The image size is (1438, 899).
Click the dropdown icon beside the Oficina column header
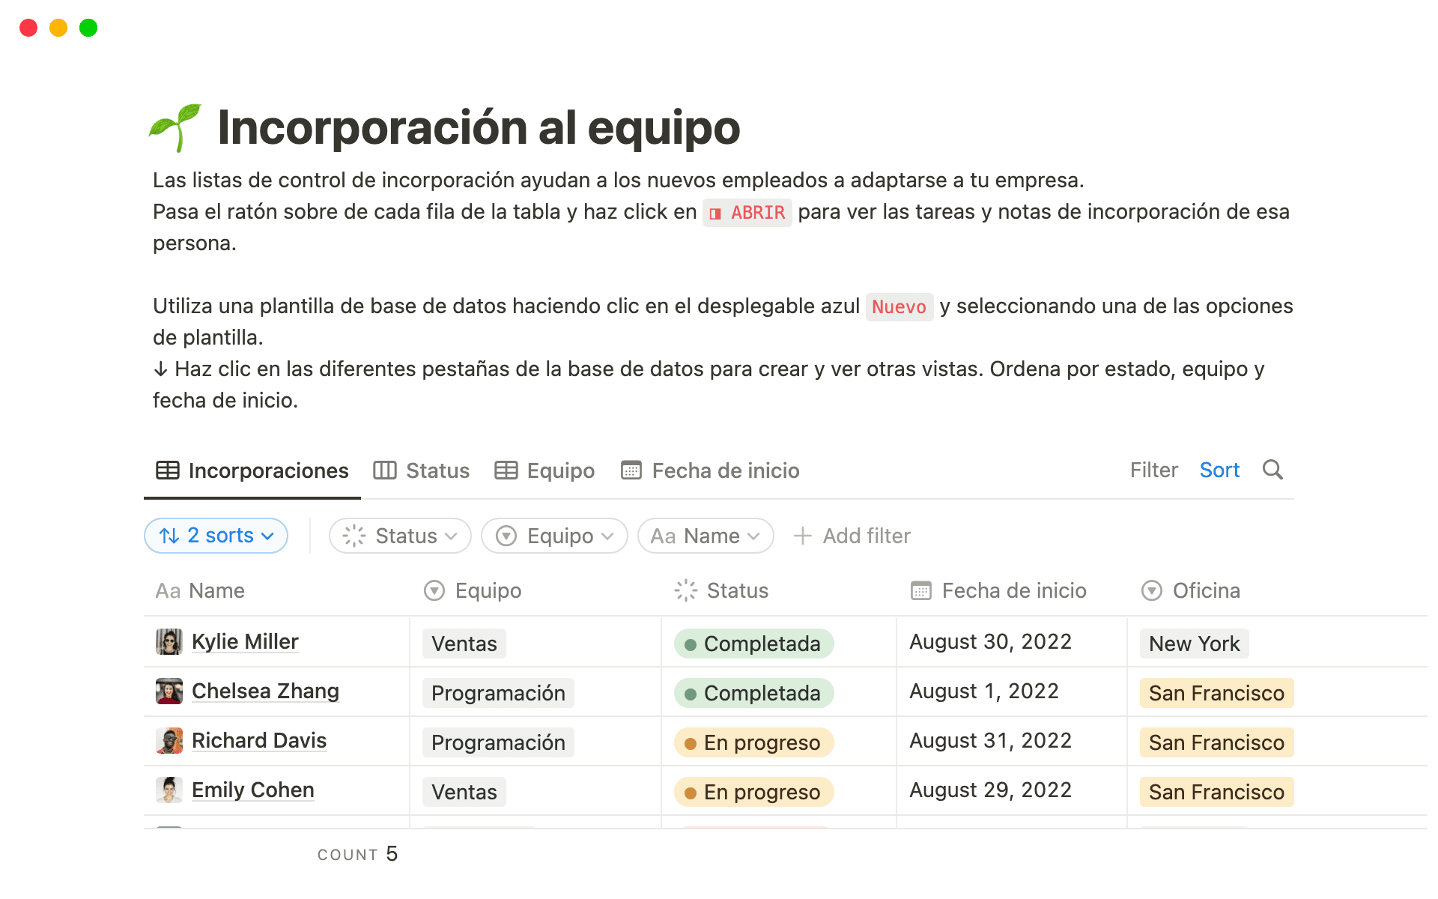click(x=1151, y=590)
